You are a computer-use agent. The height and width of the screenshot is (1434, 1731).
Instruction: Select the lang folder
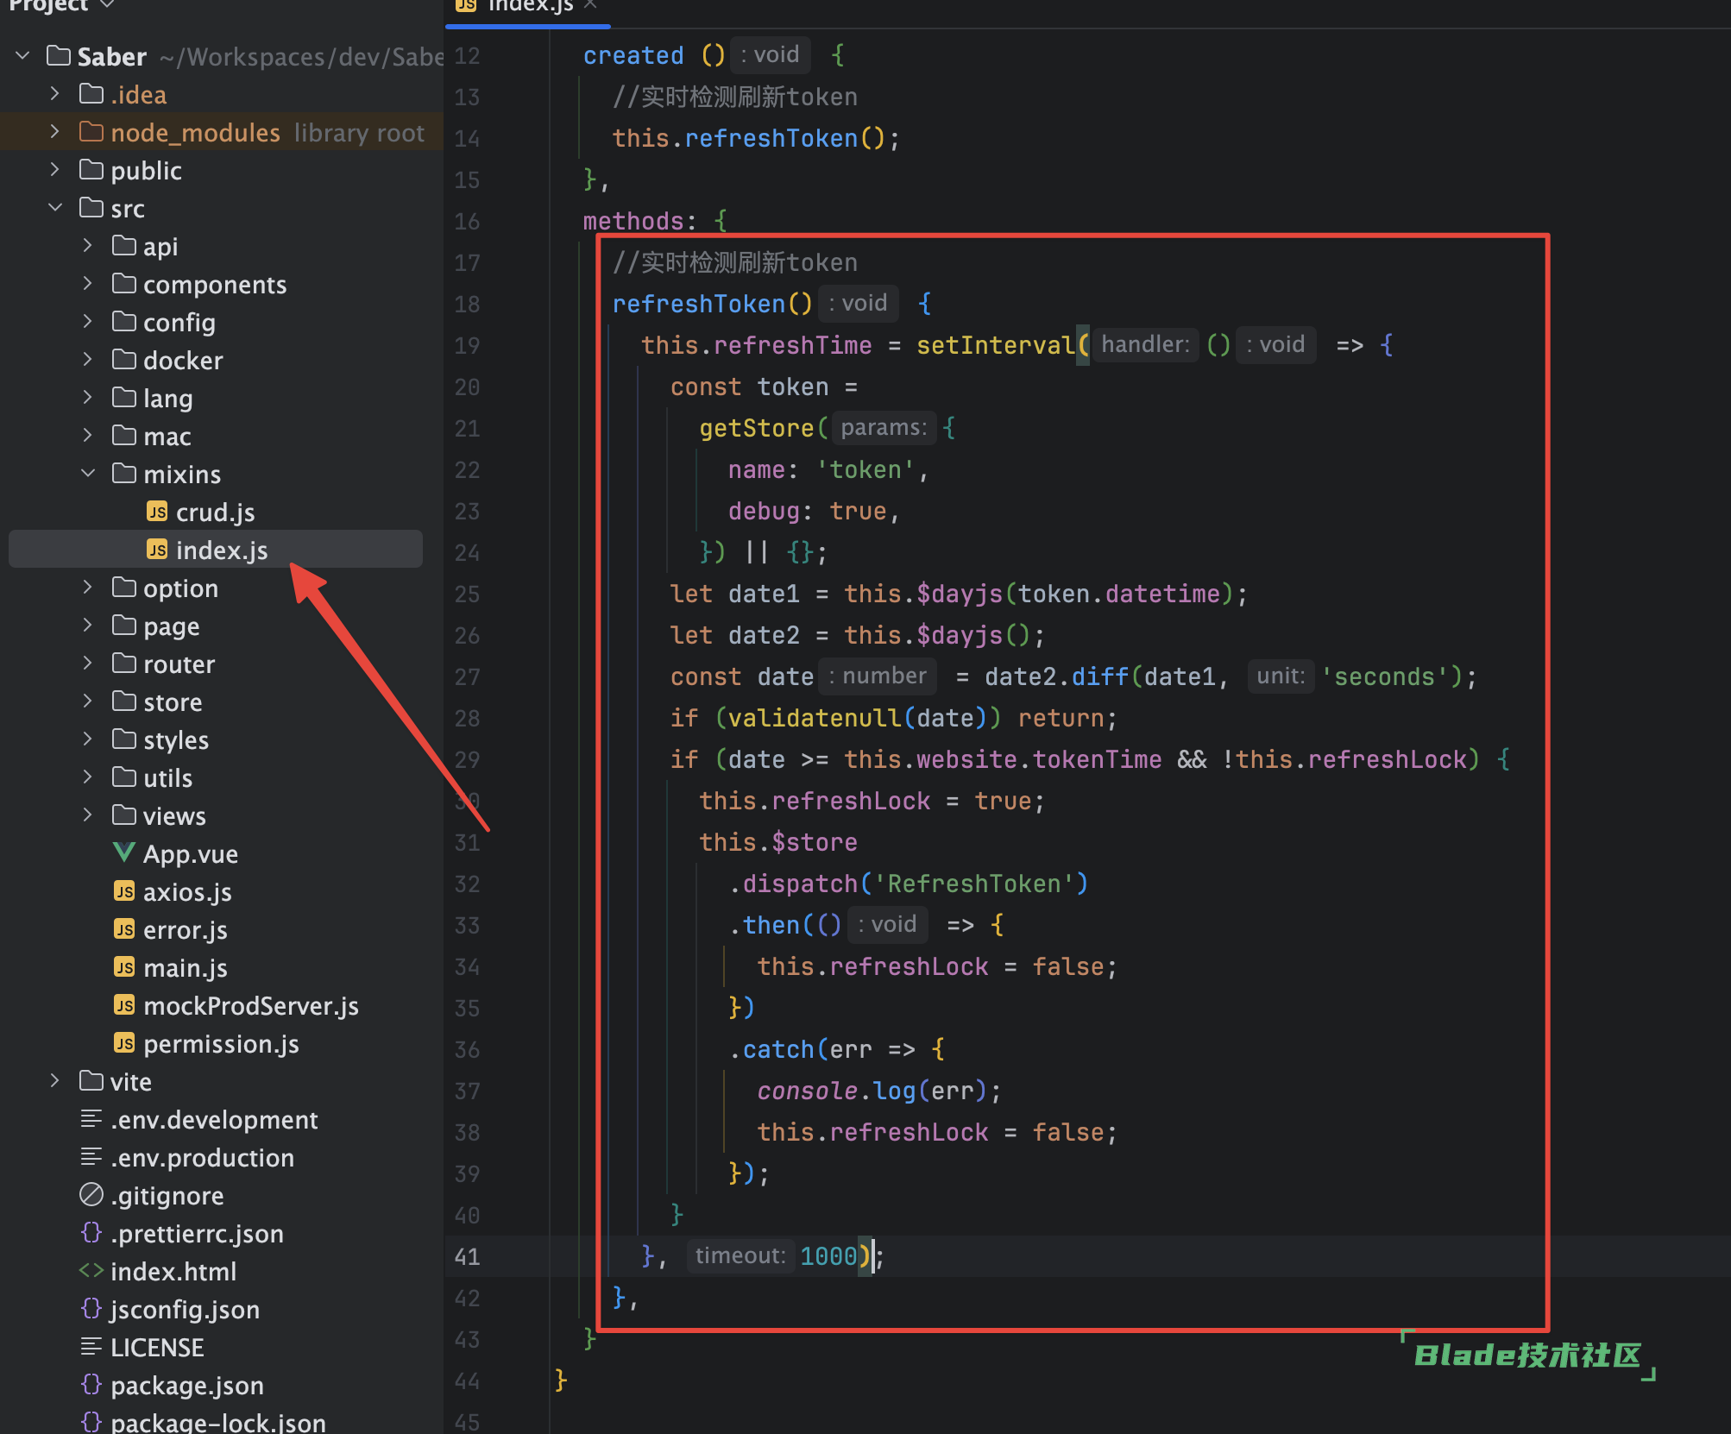[168, 398]
